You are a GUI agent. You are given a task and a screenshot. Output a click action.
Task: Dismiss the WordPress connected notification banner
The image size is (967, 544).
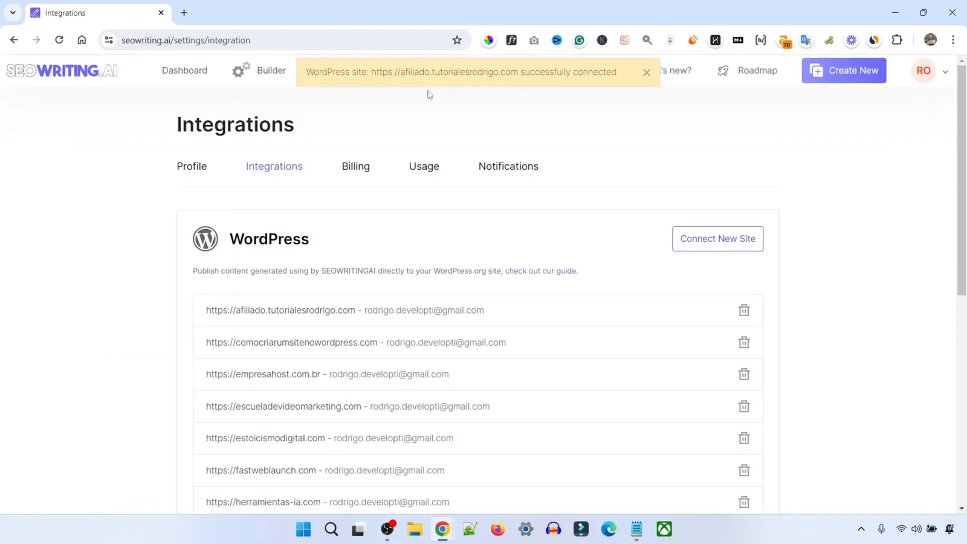pos(647,72)
